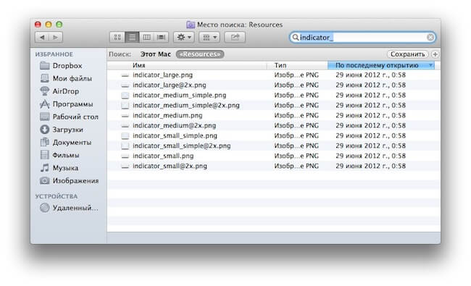This screenshot has width=471, height=286.
Task: Open the arrange items dropdown
Action: coord(209,37)
